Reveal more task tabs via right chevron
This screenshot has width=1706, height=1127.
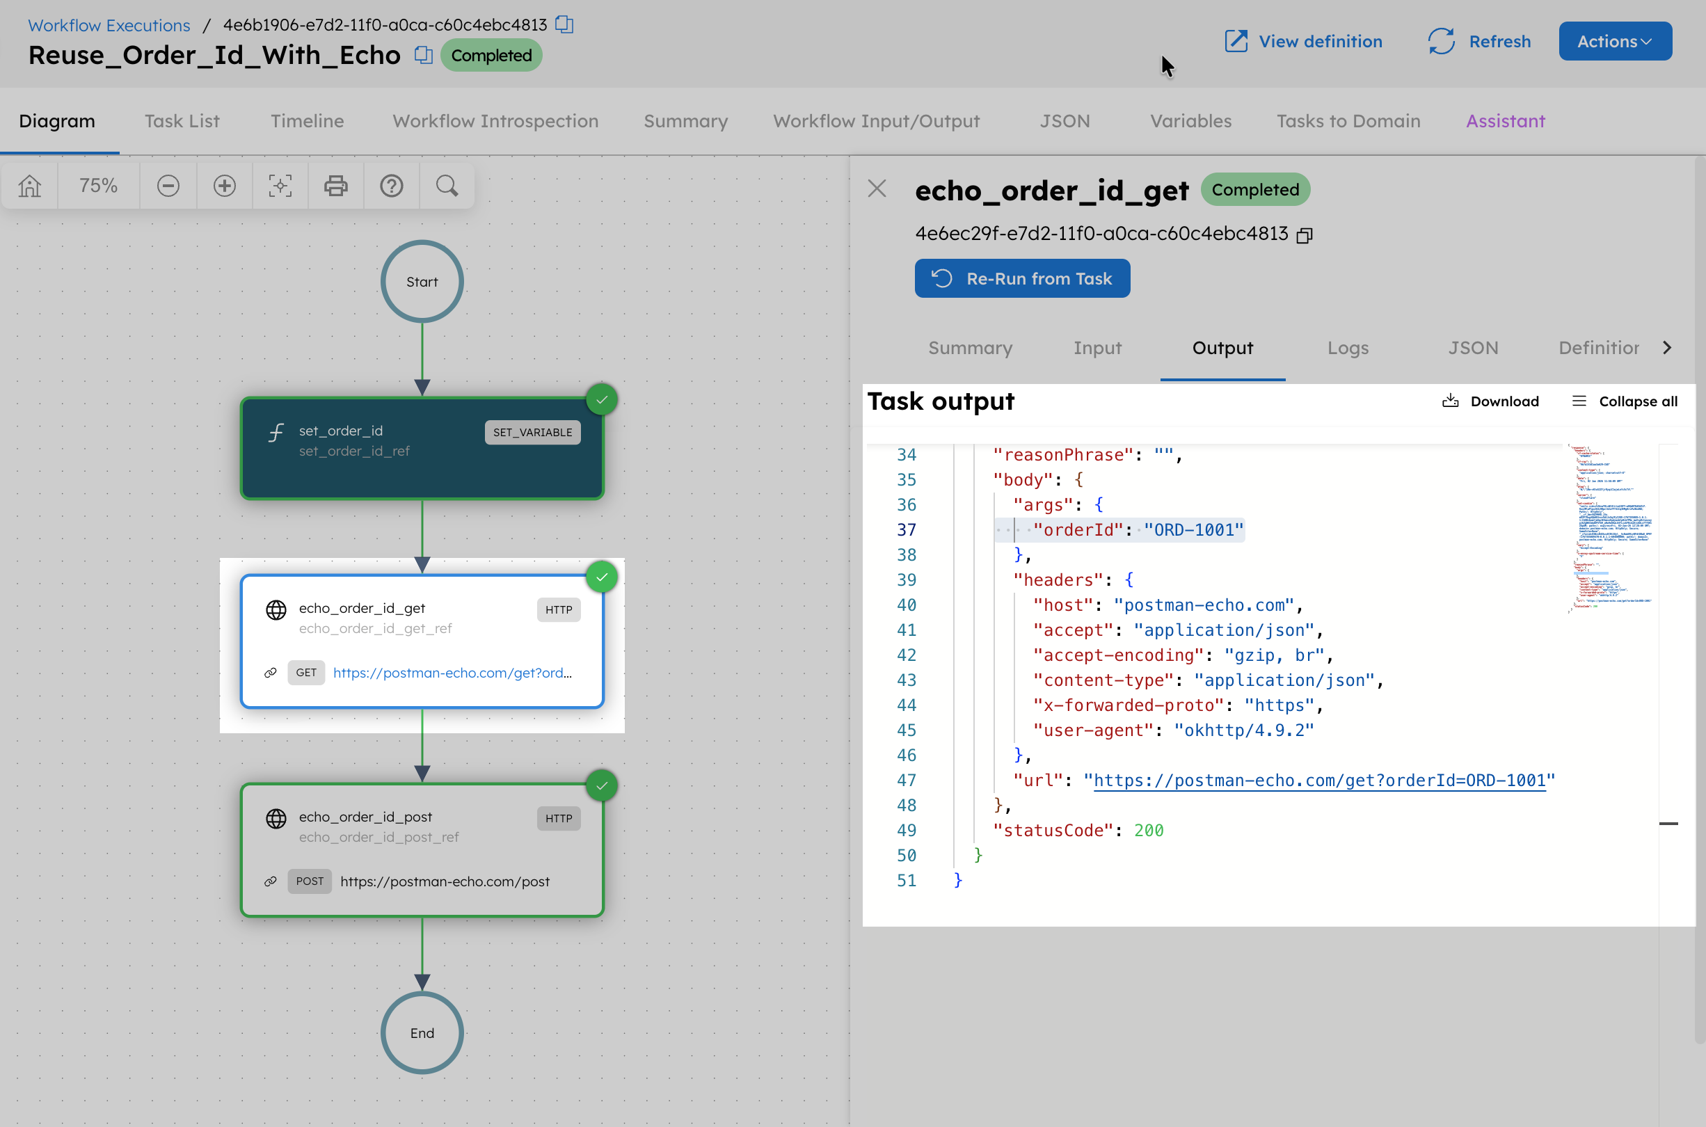pyautogui.click(x=1667, y=348)
